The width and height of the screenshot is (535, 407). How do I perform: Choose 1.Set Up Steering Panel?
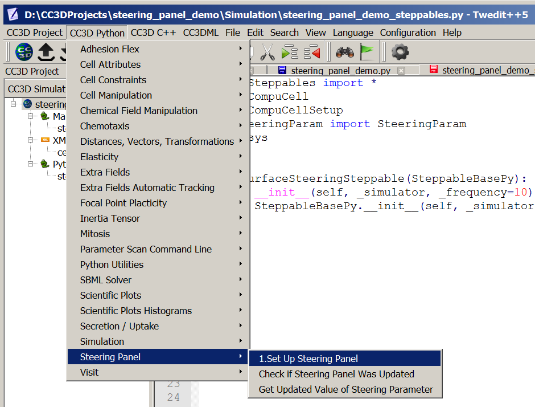345,359
